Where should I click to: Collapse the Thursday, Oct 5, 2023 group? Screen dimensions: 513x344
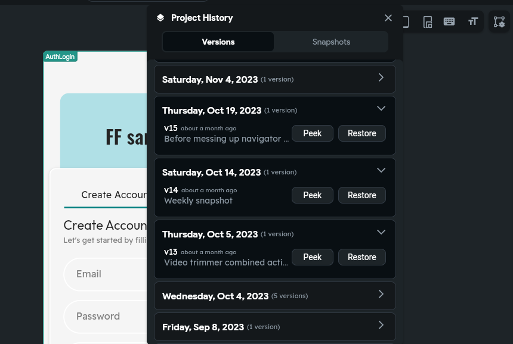[x=381, y=232]
